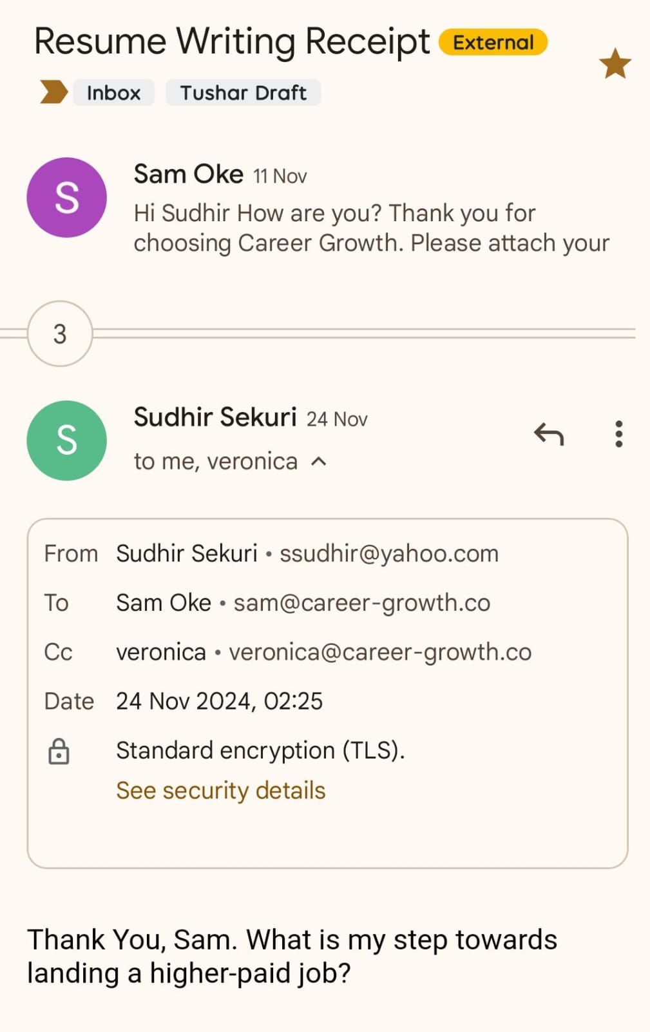Open See security details link
Image resolution: width=650 pixels, height=1032 pixels.
pos(221,791)
